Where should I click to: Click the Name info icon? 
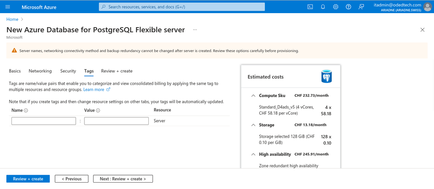26,110
